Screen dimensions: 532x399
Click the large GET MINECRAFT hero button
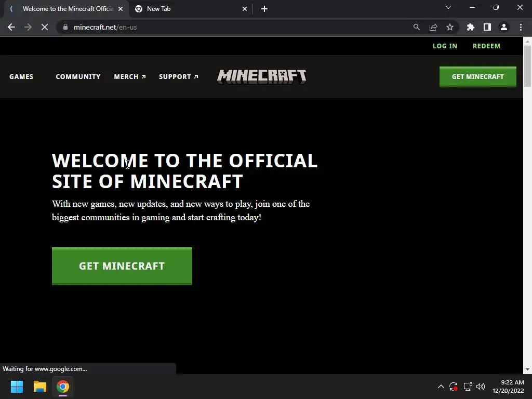[x=122, y=266]
